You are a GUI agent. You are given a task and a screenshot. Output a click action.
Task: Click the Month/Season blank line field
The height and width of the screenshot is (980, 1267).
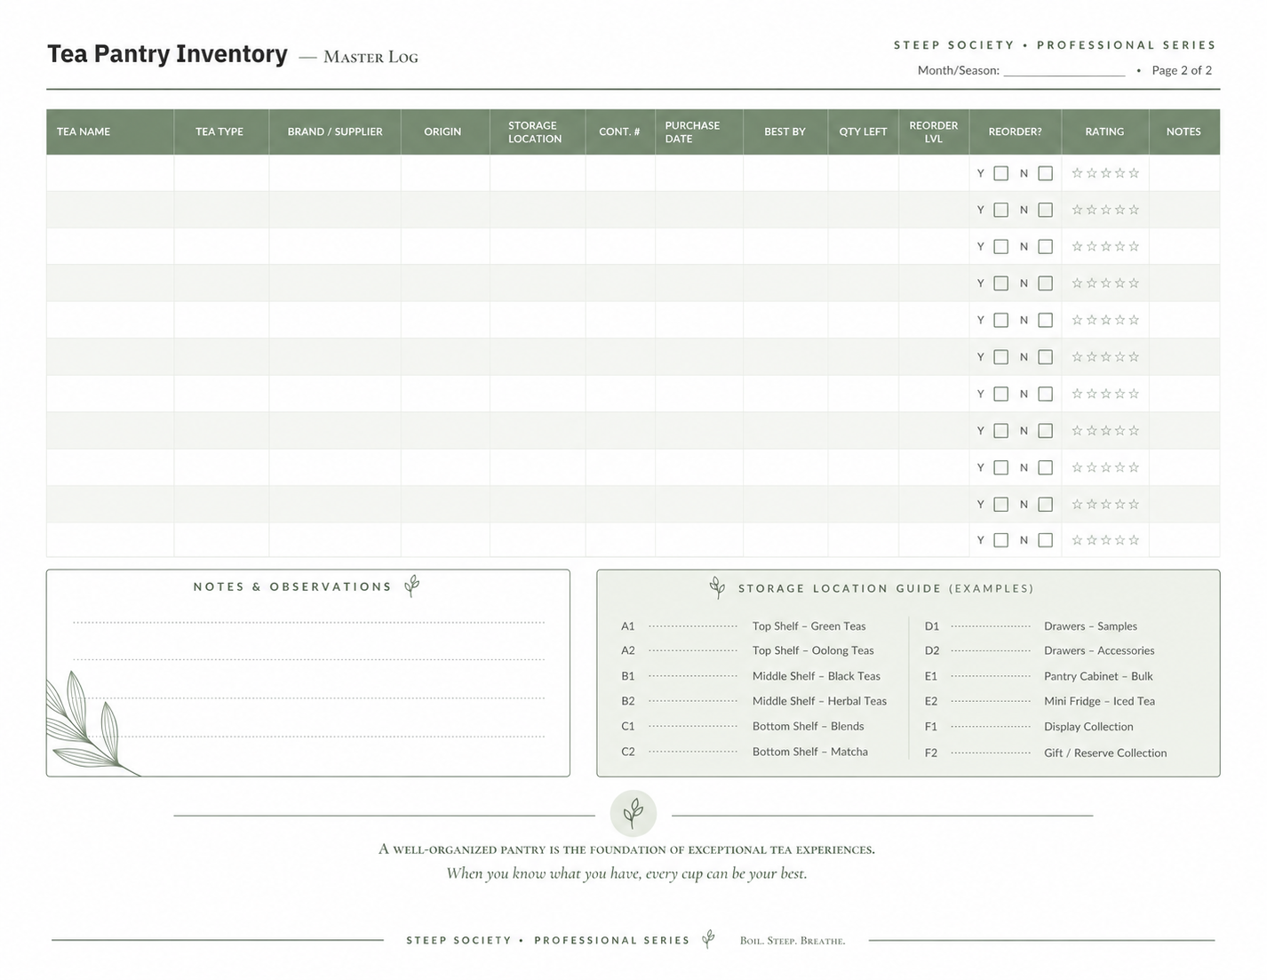[x=1064, y=70]
